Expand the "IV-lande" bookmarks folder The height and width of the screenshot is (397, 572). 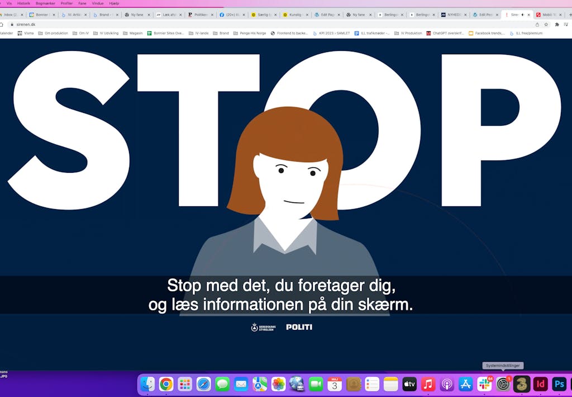pyautogui.click(x=198, y=33)
